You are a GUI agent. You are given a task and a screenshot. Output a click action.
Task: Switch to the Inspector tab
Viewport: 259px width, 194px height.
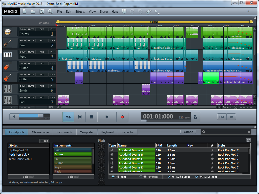(128, 132)
